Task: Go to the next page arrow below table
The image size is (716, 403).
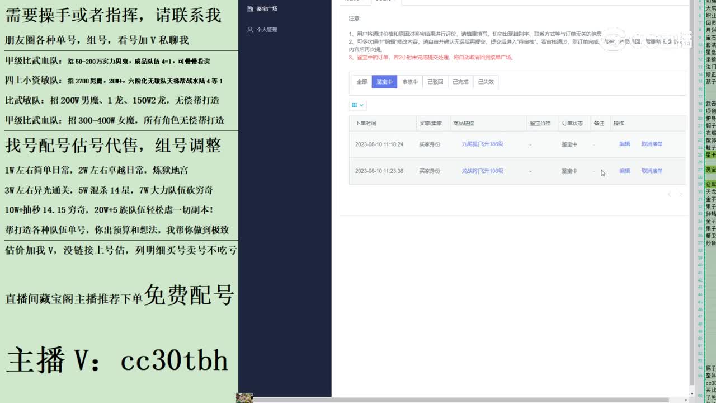Action: coord(681,194)
